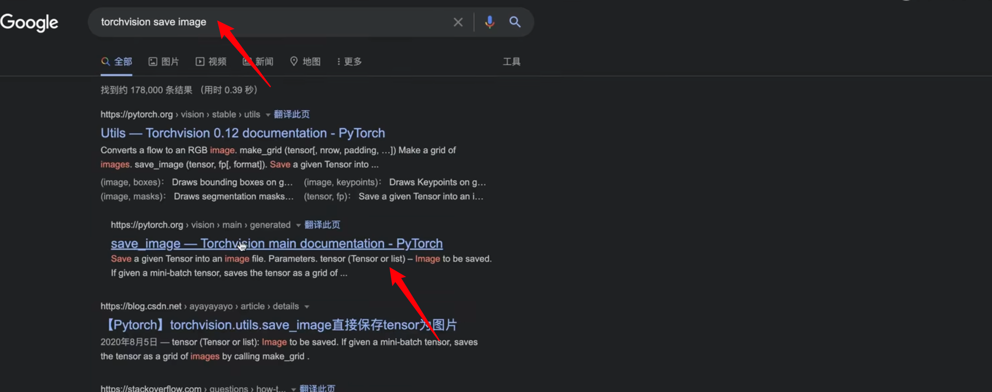Open Utils — Torchvision 0.12 documentation result

click(243, 133)
